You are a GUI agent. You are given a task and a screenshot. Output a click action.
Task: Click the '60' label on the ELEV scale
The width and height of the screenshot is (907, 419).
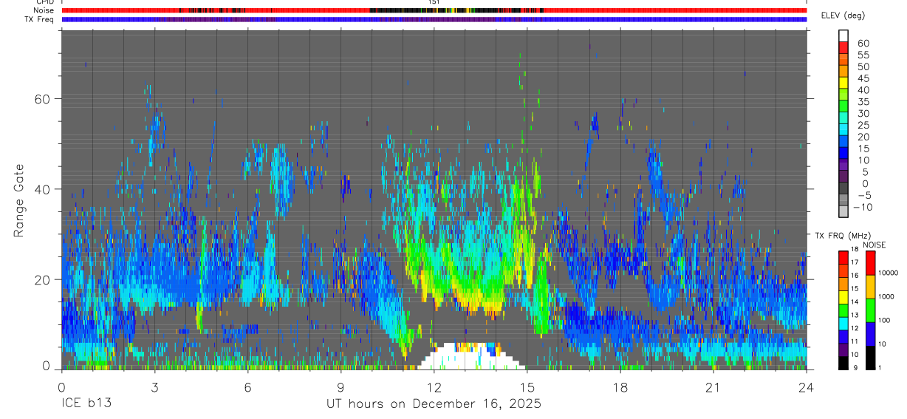[x=863, y=43]
